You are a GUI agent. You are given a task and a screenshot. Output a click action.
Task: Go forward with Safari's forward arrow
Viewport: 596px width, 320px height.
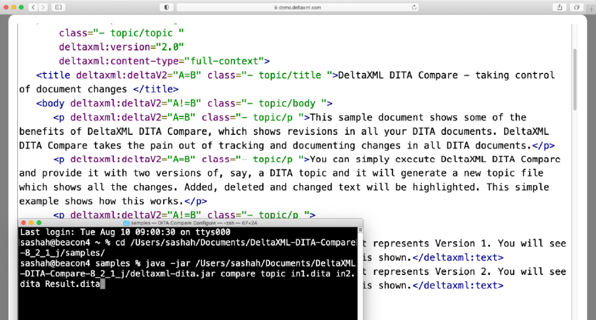43,7
